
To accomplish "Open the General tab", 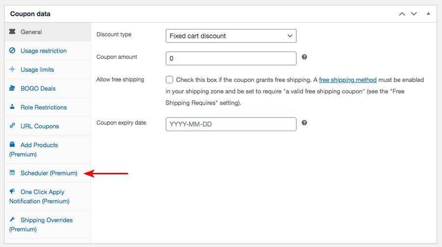I will [x=48, y=32].
